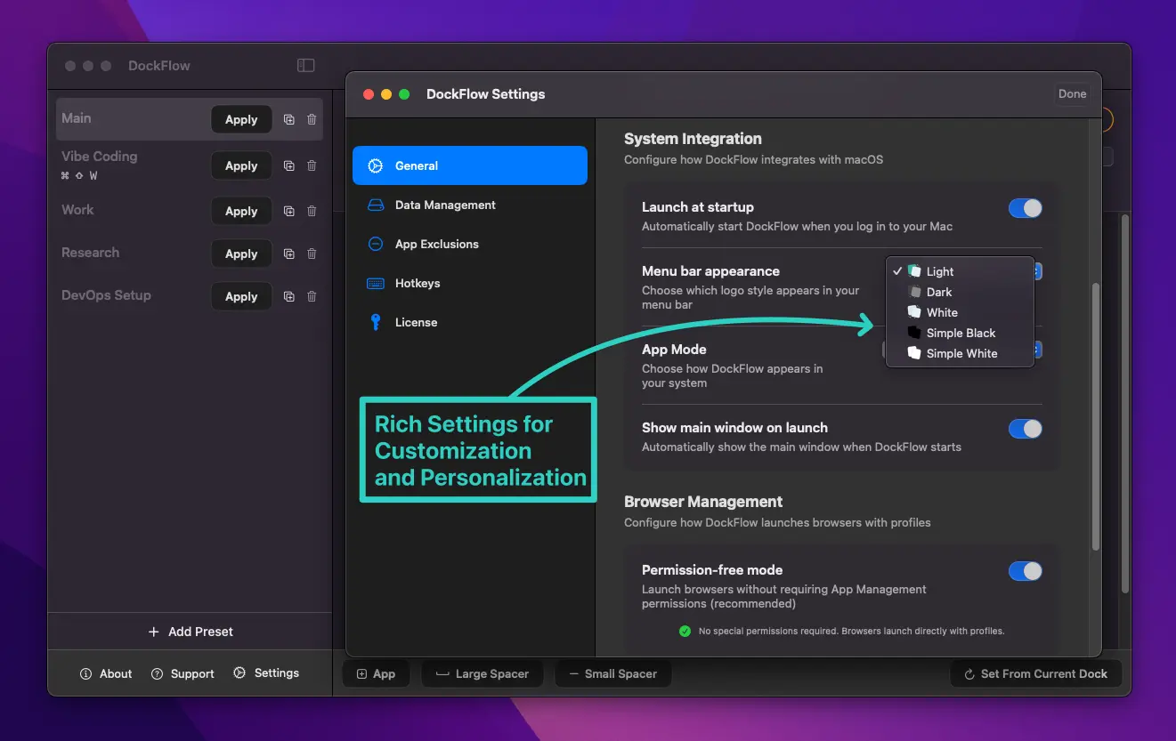Apply the Research preset
Viewport: 1176px width, 741px height.
pos(241,254)
